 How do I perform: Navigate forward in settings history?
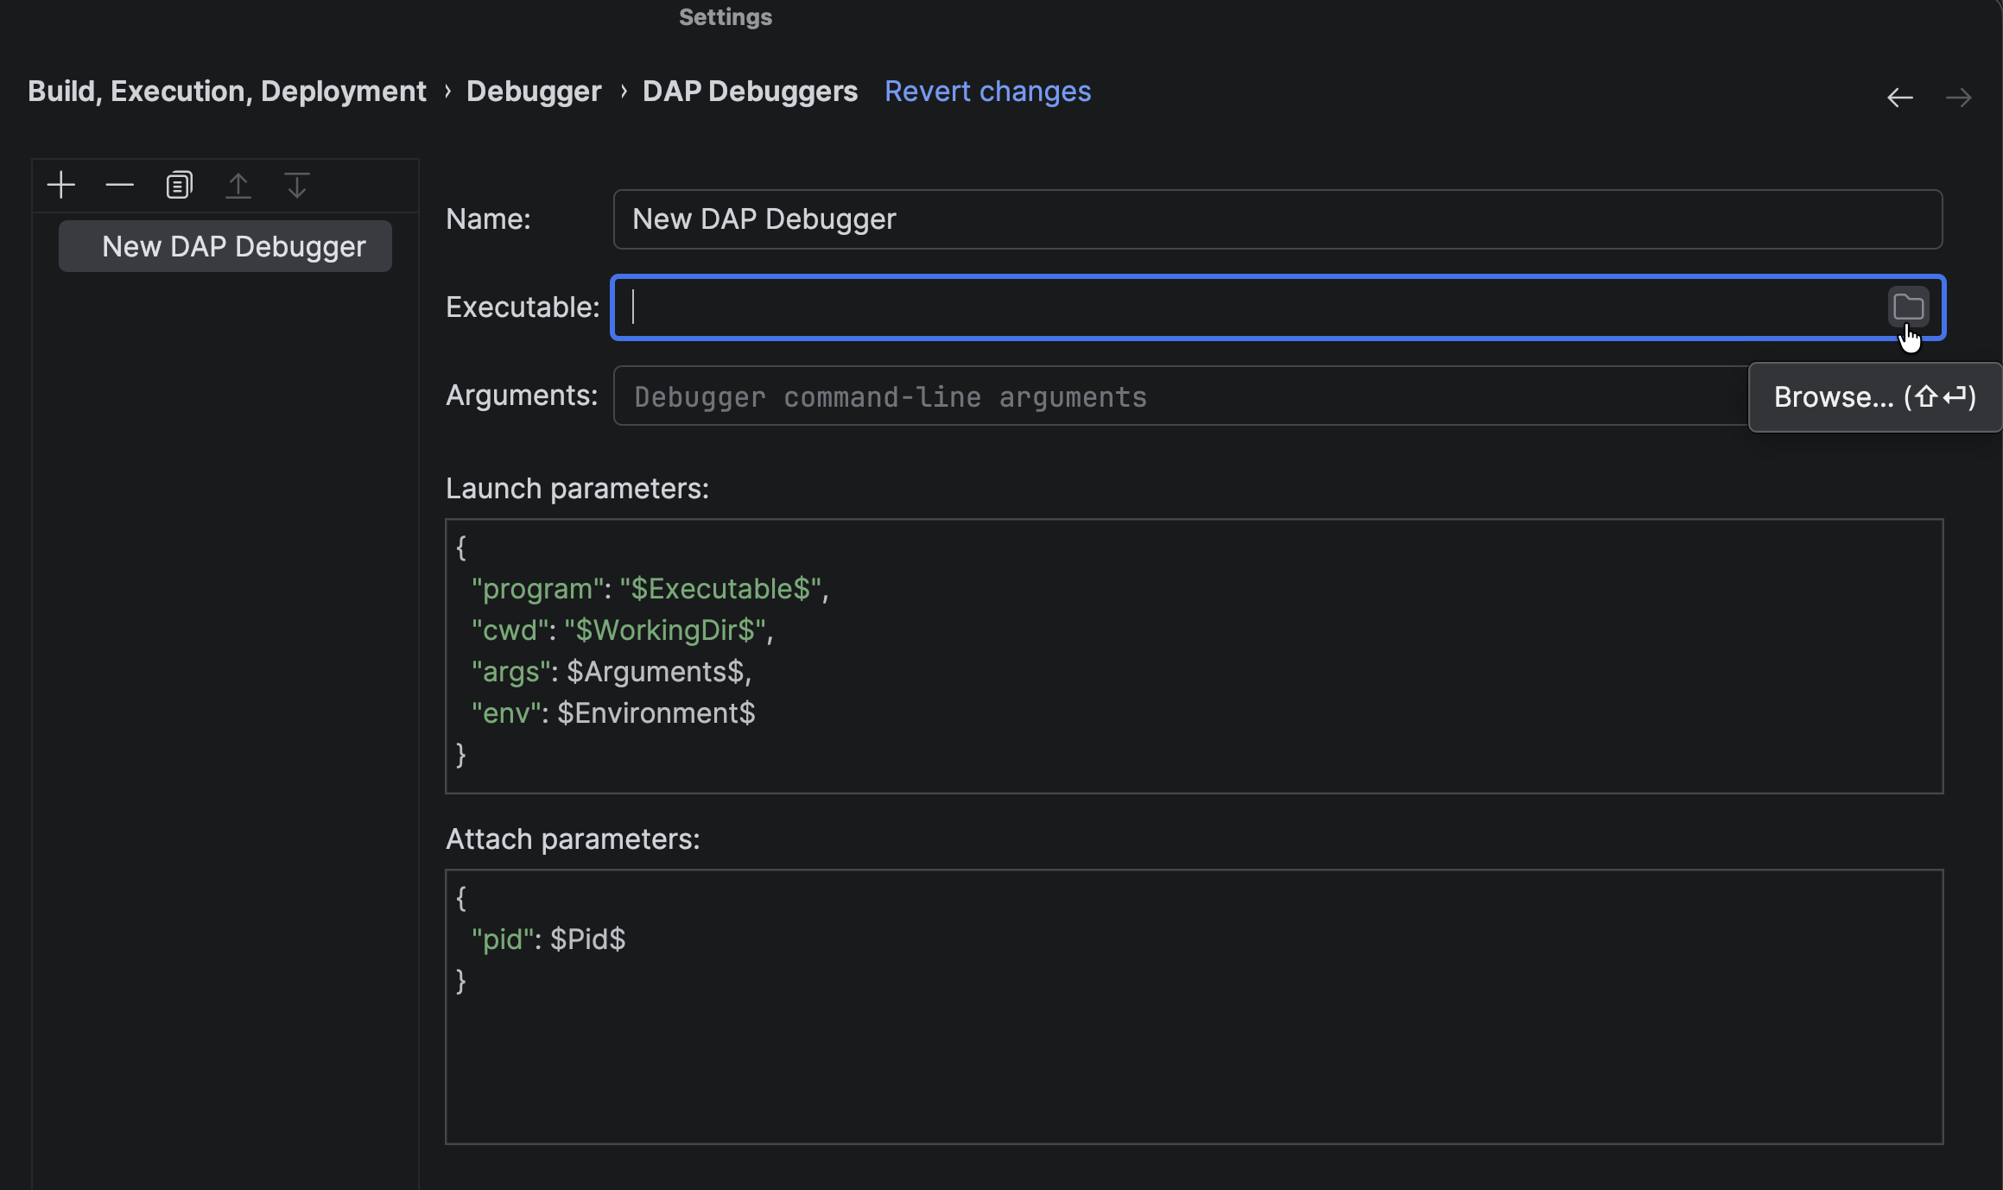1958,97
